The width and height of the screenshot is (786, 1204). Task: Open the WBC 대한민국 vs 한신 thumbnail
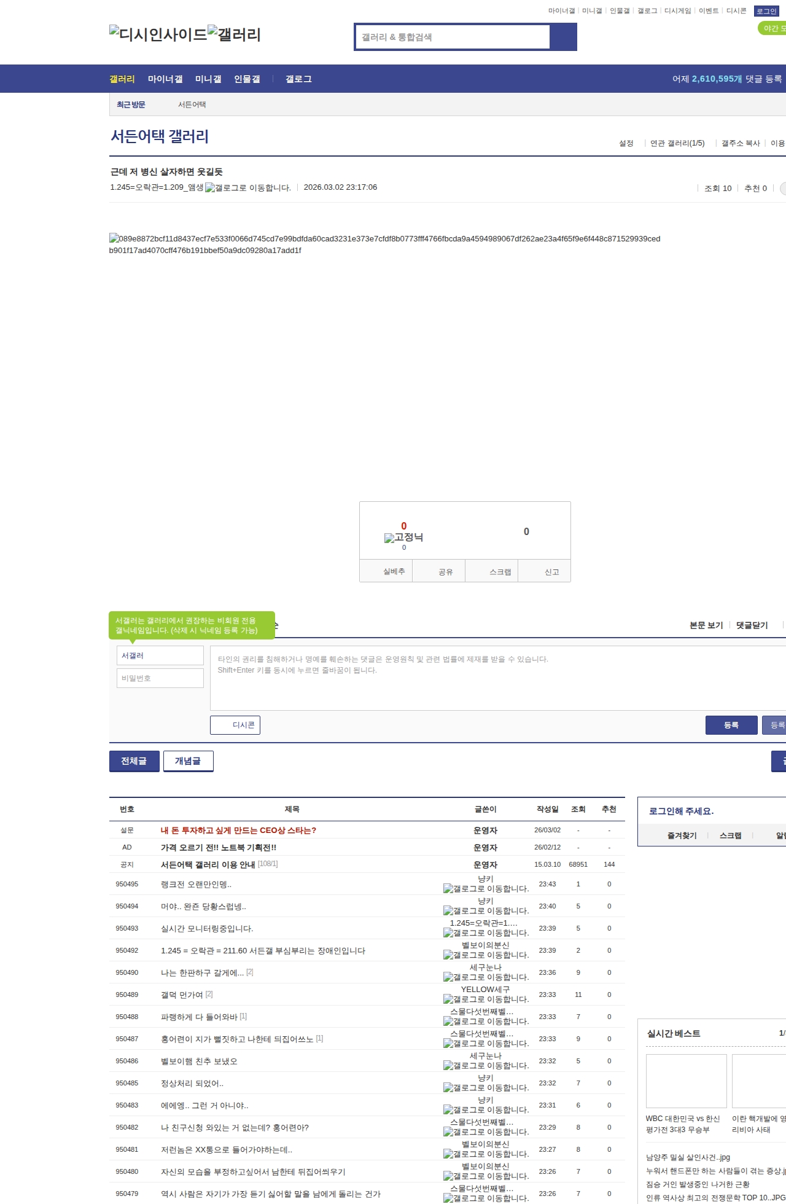point(687,1081)
